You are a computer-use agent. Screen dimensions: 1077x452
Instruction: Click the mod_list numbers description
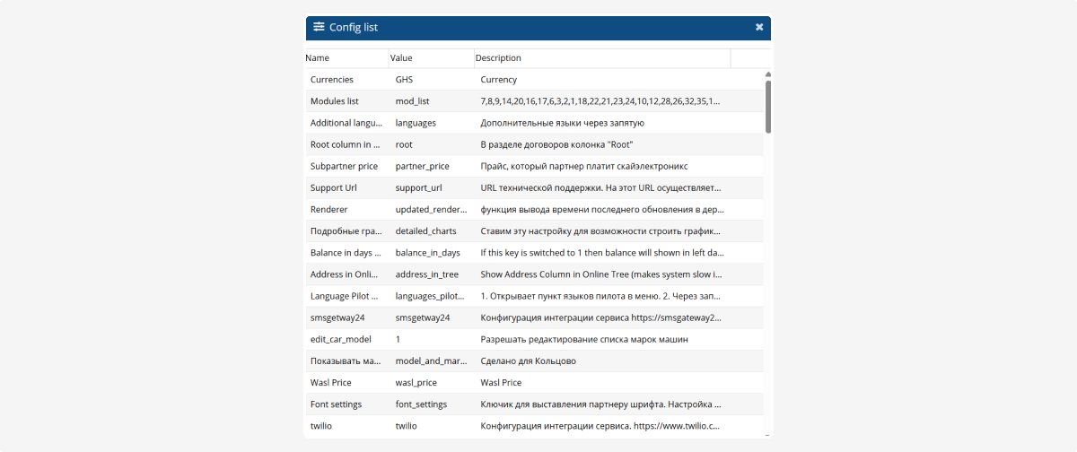(600, 101)
